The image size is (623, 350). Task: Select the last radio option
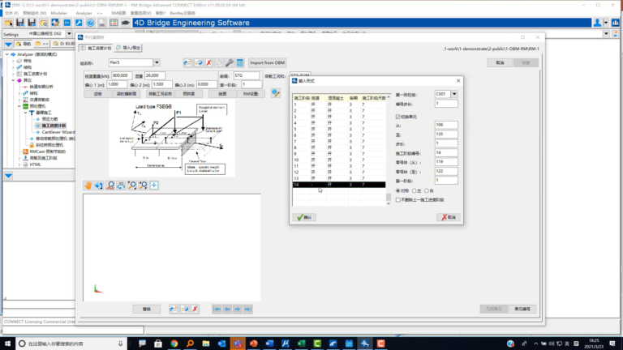pos(427,191)
